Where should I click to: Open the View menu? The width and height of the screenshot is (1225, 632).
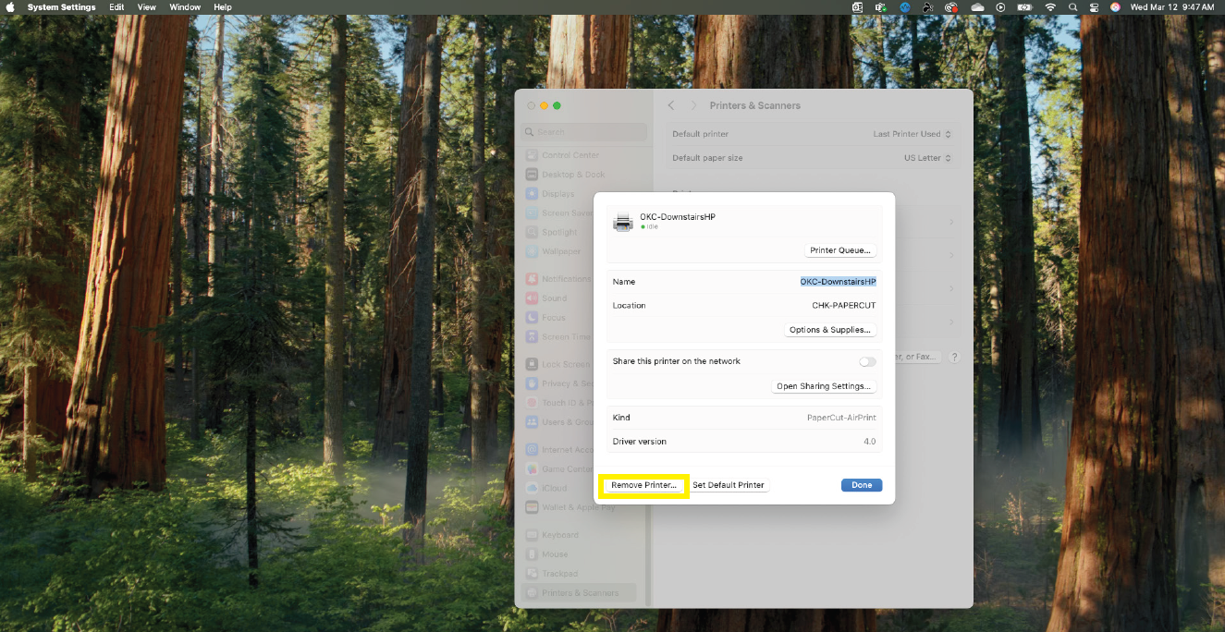coord(147,7)
